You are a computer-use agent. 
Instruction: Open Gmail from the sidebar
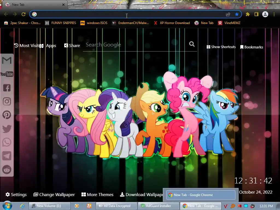[x=7, y=60]
